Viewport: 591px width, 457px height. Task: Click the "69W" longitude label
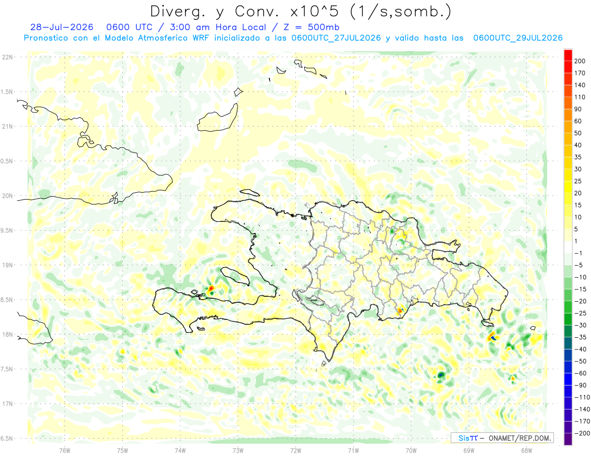pyautogui.click(x=469, y=450)
